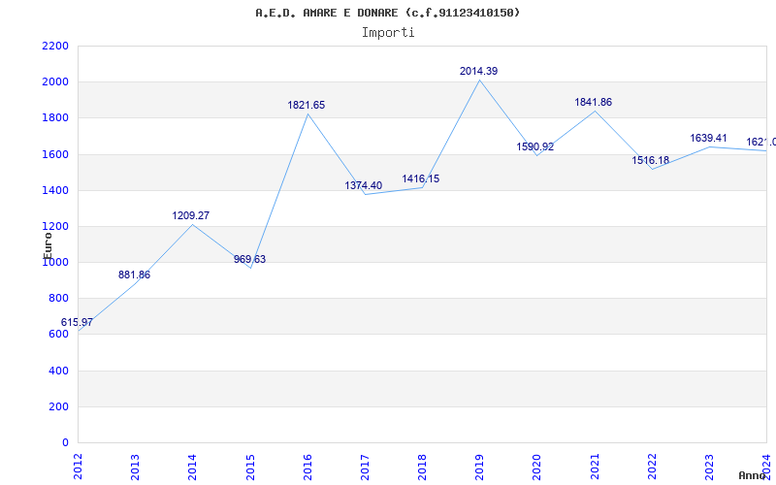The image size is (776, 485).
Task: Click the 1590.92 data label
Action: (535, 147)
